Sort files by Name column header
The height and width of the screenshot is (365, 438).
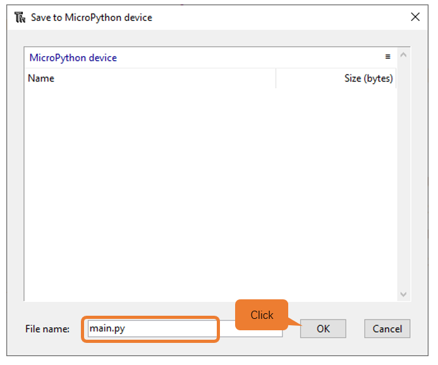(x=150, y=78)
